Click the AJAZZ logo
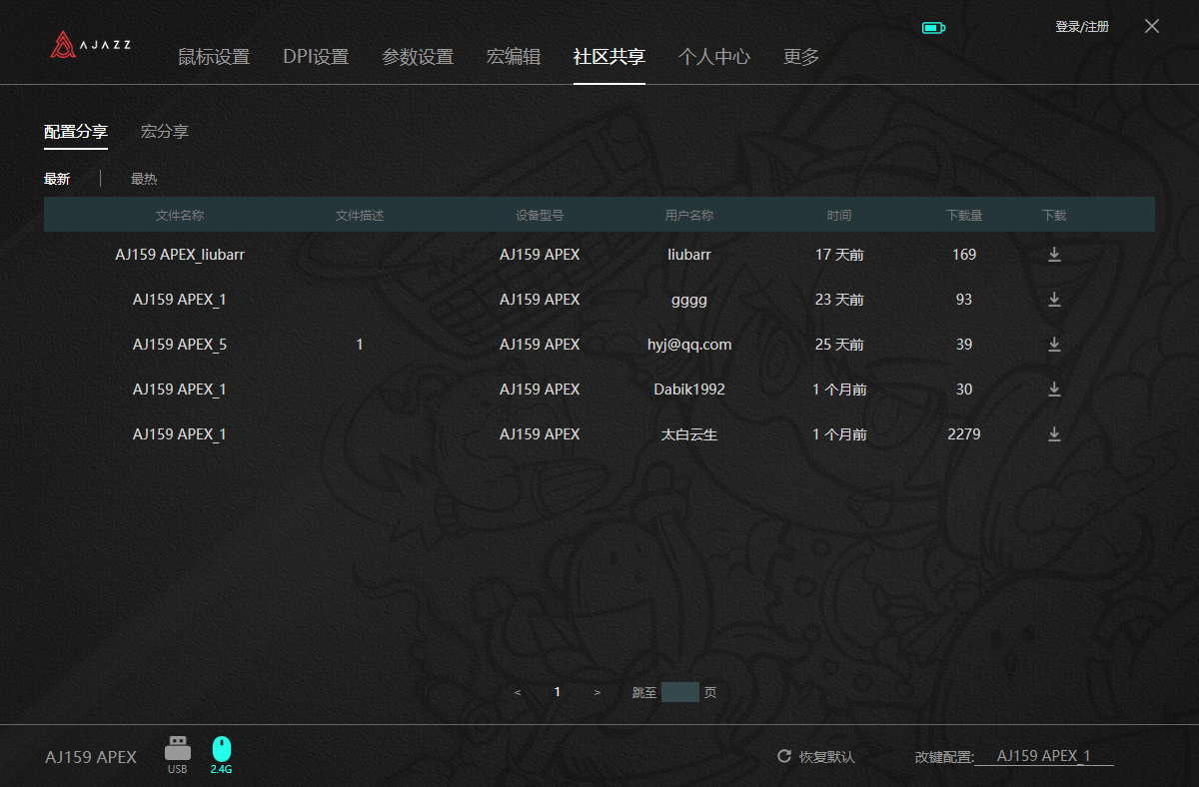Screen dimensions: 1199x787 [91, 45]
